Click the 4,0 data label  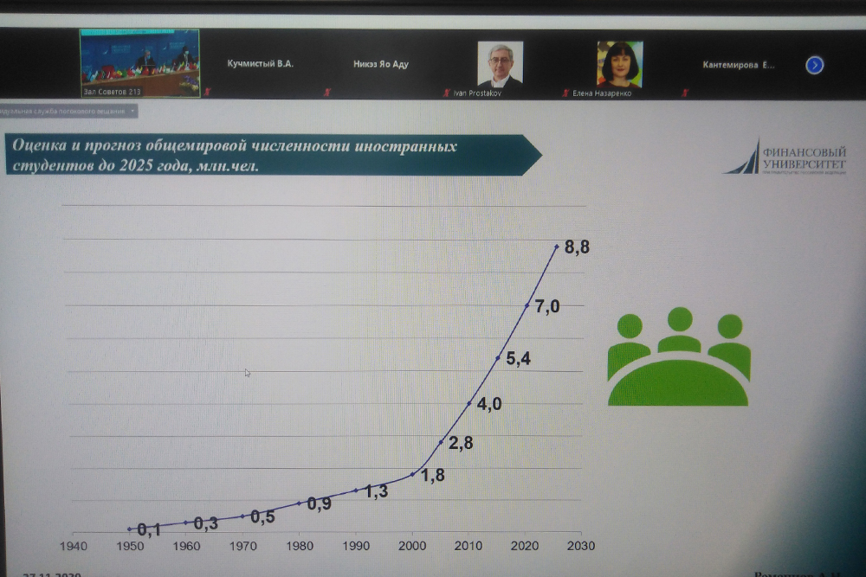489,404
